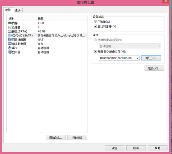Click the 添加(A)... button
The height and width of the screenshot is (154, 172).
click(56, 138)
